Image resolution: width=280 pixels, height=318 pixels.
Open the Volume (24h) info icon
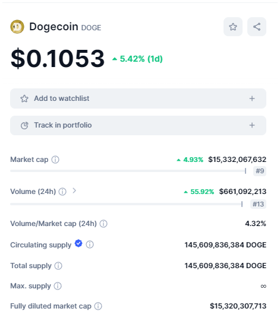[62, 192]
